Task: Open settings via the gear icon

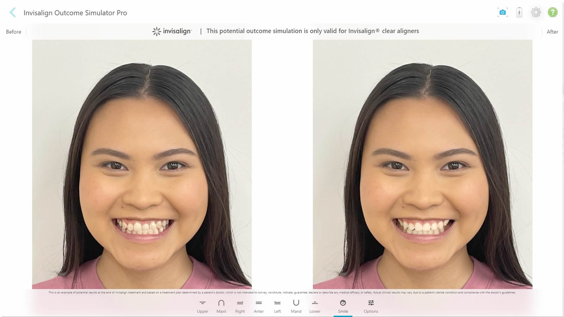Action: pyautogui.click(x=536, y=13)
